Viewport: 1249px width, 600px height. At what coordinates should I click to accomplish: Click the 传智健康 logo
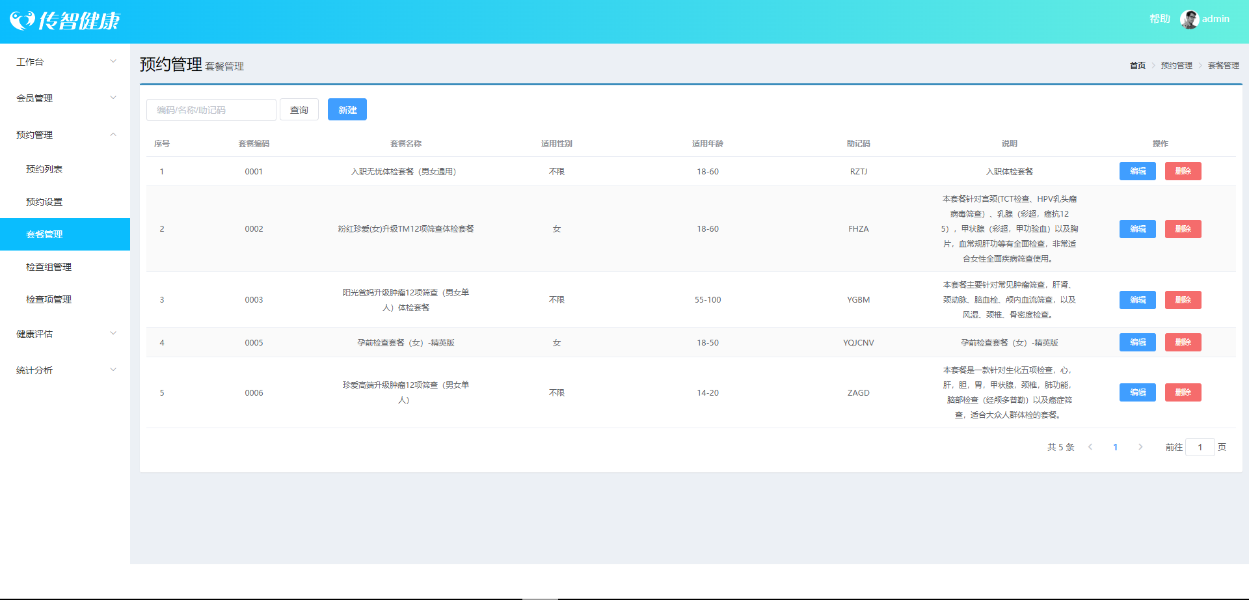64,21
